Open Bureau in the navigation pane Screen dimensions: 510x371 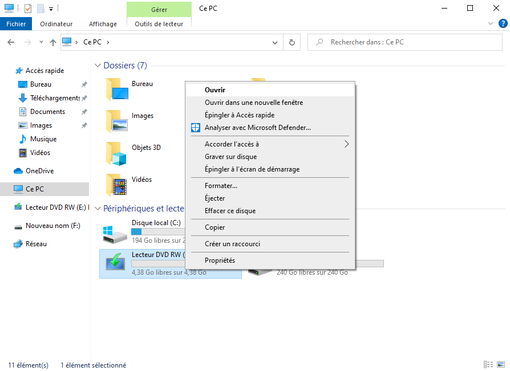pyautogui.click(x=41, y=84)
